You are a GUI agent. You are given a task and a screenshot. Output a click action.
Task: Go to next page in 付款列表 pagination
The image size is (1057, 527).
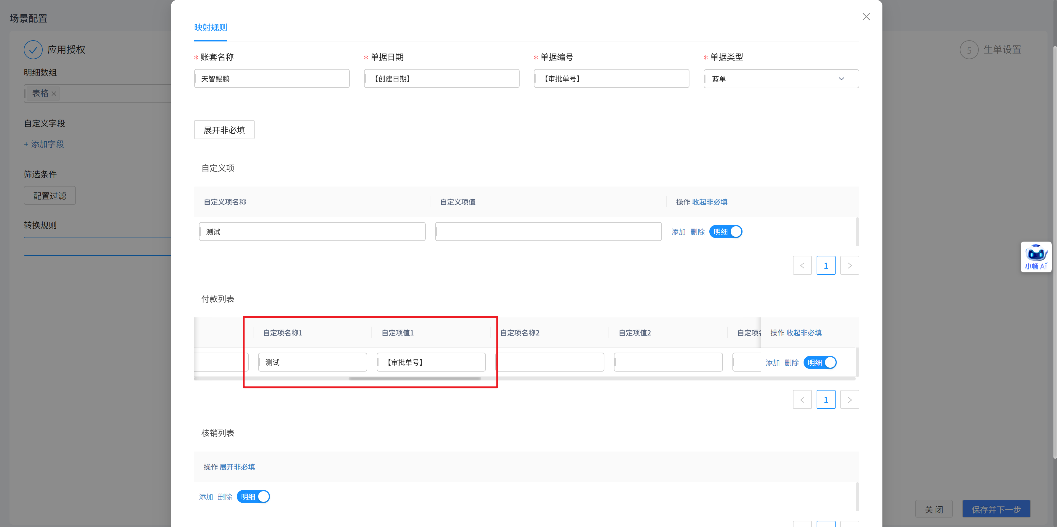850,400
